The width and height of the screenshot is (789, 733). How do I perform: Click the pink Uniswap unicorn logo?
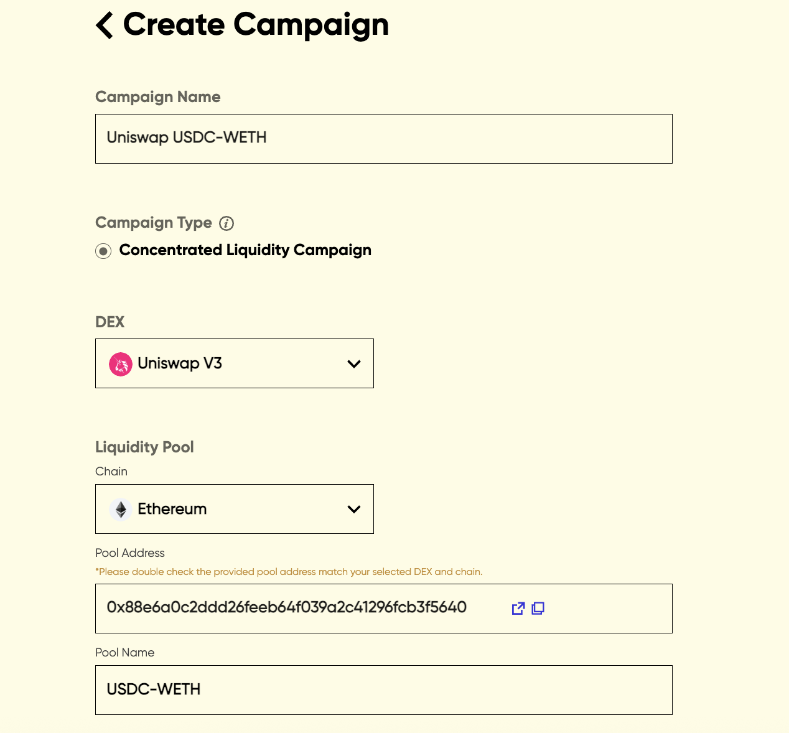[121, 364]
